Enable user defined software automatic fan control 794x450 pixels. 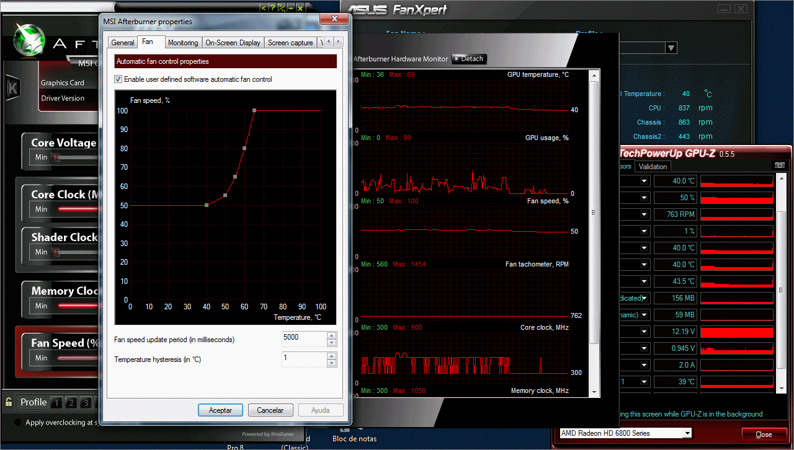click(118, 79)
